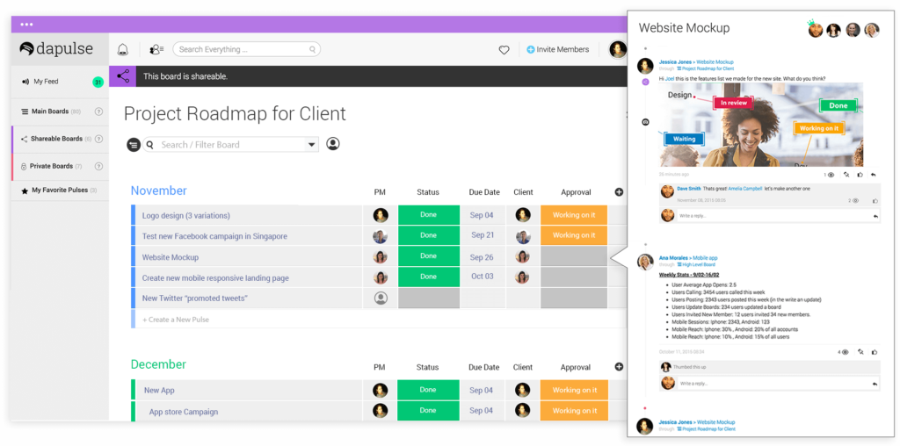Viewport: 900px width, 446px height.
Task: Click the people list icon in header
Action: (156, 50)
